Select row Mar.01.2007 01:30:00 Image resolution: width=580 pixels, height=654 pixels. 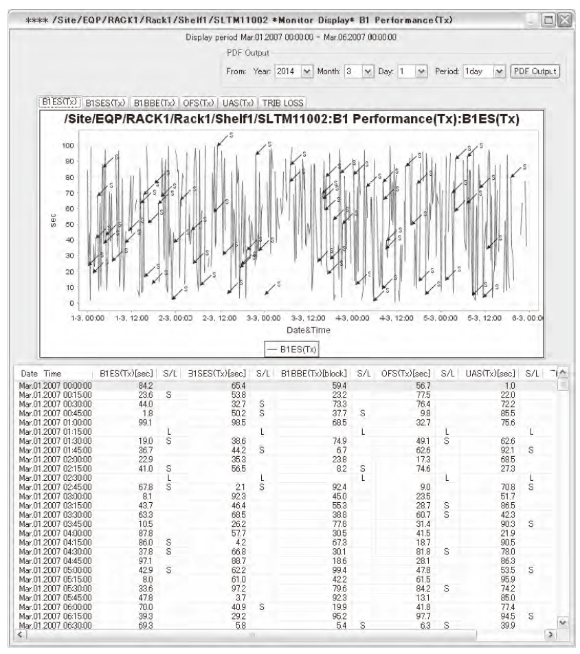pyautogui.click(x=287, y=441)
